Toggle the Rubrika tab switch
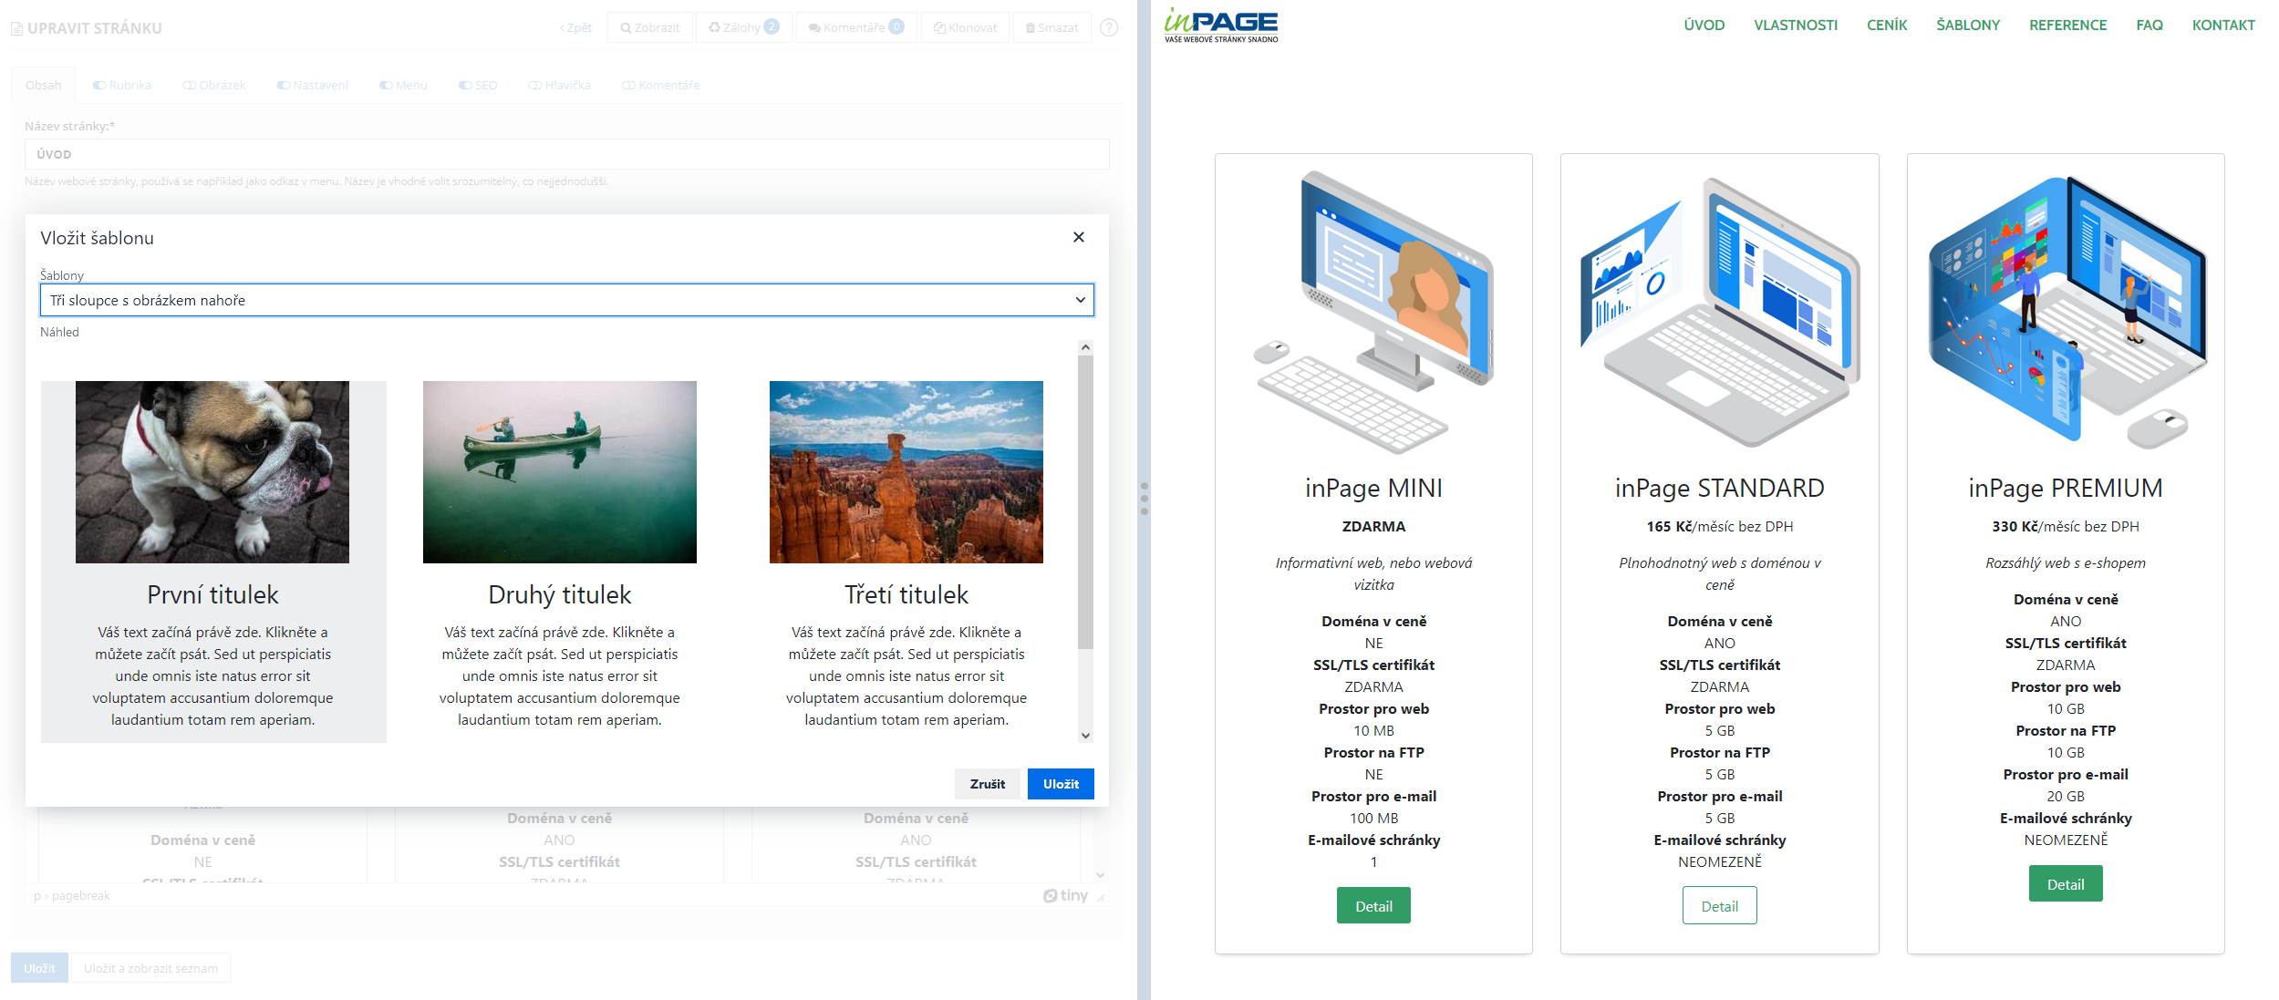This screenshot has height=1000, width=2279. tap(99, 86)
